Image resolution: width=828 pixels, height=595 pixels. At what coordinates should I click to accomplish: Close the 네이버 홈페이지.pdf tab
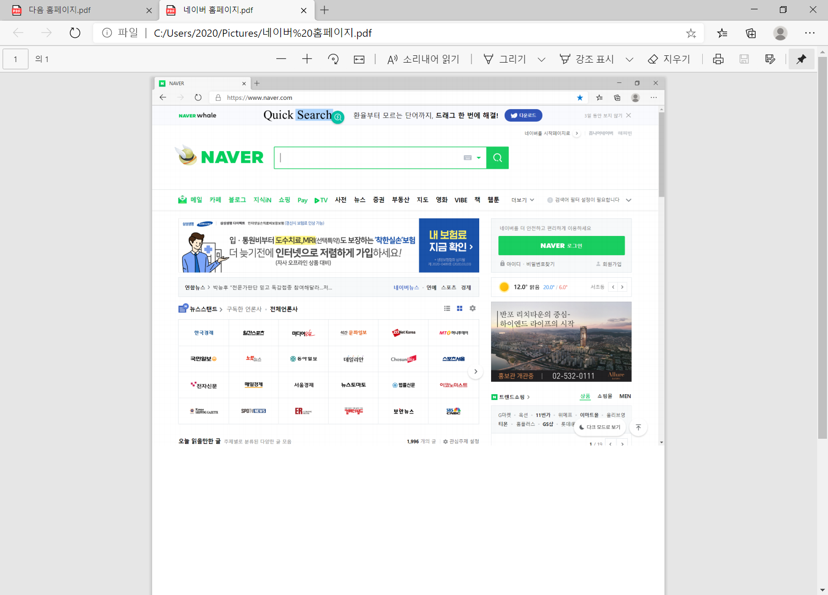[x=304, y=10]
